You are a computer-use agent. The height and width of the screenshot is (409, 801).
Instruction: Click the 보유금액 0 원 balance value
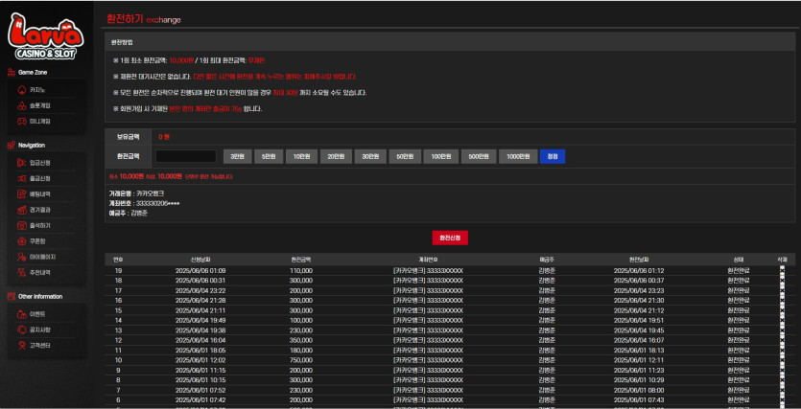[163, 137]
